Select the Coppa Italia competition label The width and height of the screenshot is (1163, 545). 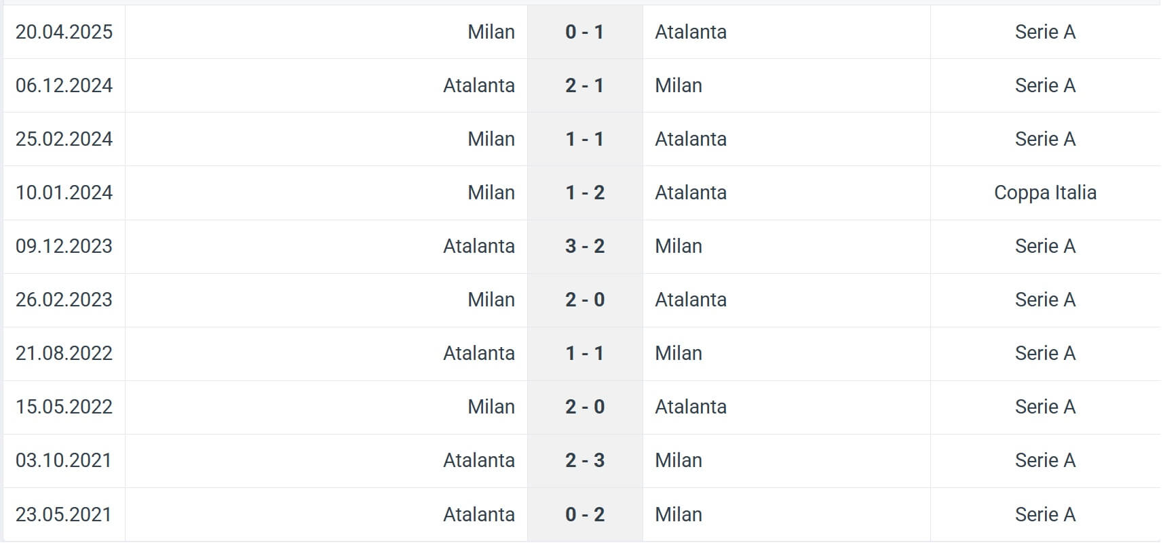[x=1045, y=193]
